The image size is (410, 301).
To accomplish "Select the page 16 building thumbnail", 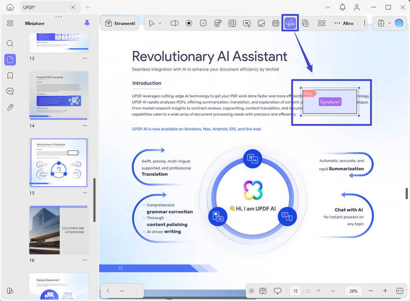I will [x=59, y=230].
